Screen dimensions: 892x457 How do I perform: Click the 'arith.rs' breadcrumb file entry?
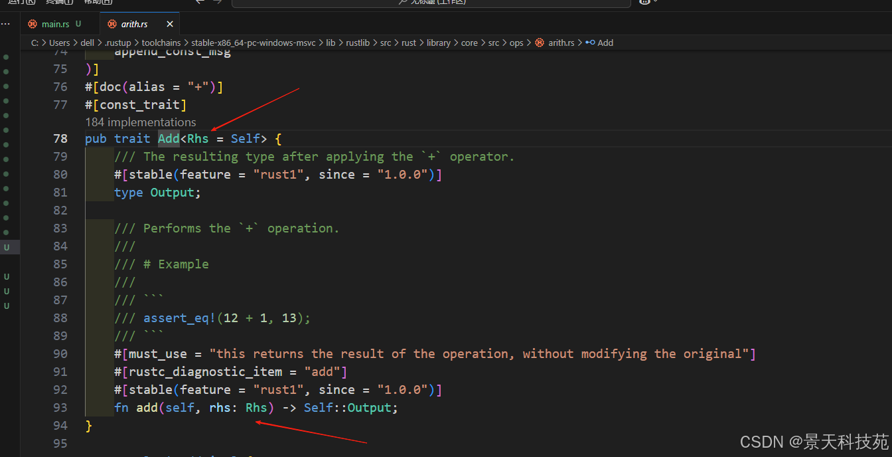[x=561, y=43]
